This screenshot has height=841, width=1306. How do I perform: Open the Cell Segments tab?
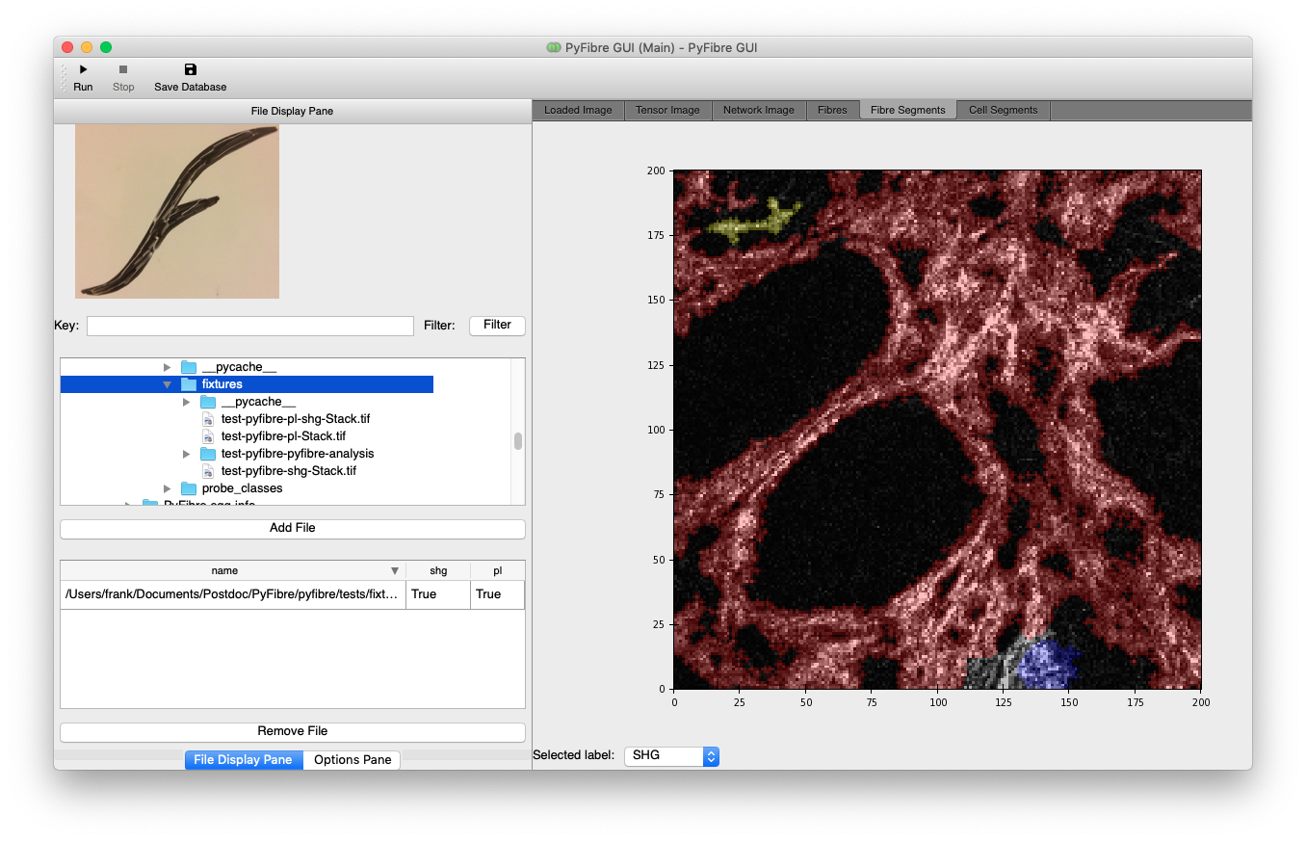point(1003,110)
